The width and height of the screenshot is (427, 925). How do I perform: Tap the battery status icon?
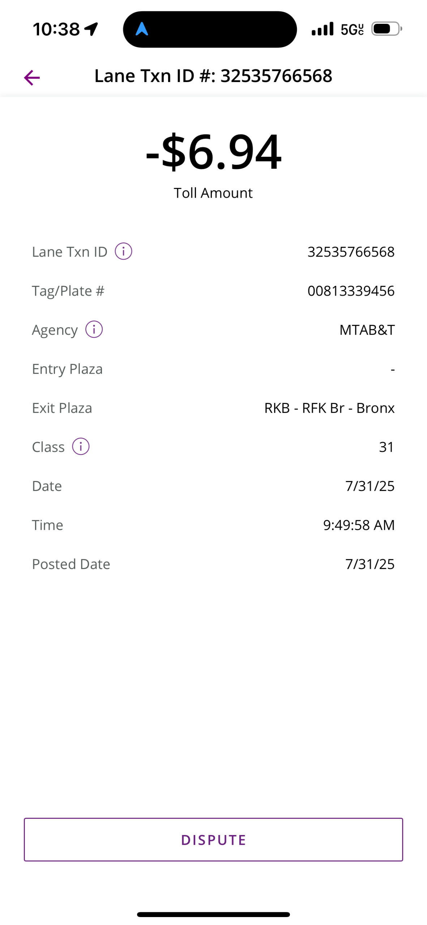coord(387,29)
